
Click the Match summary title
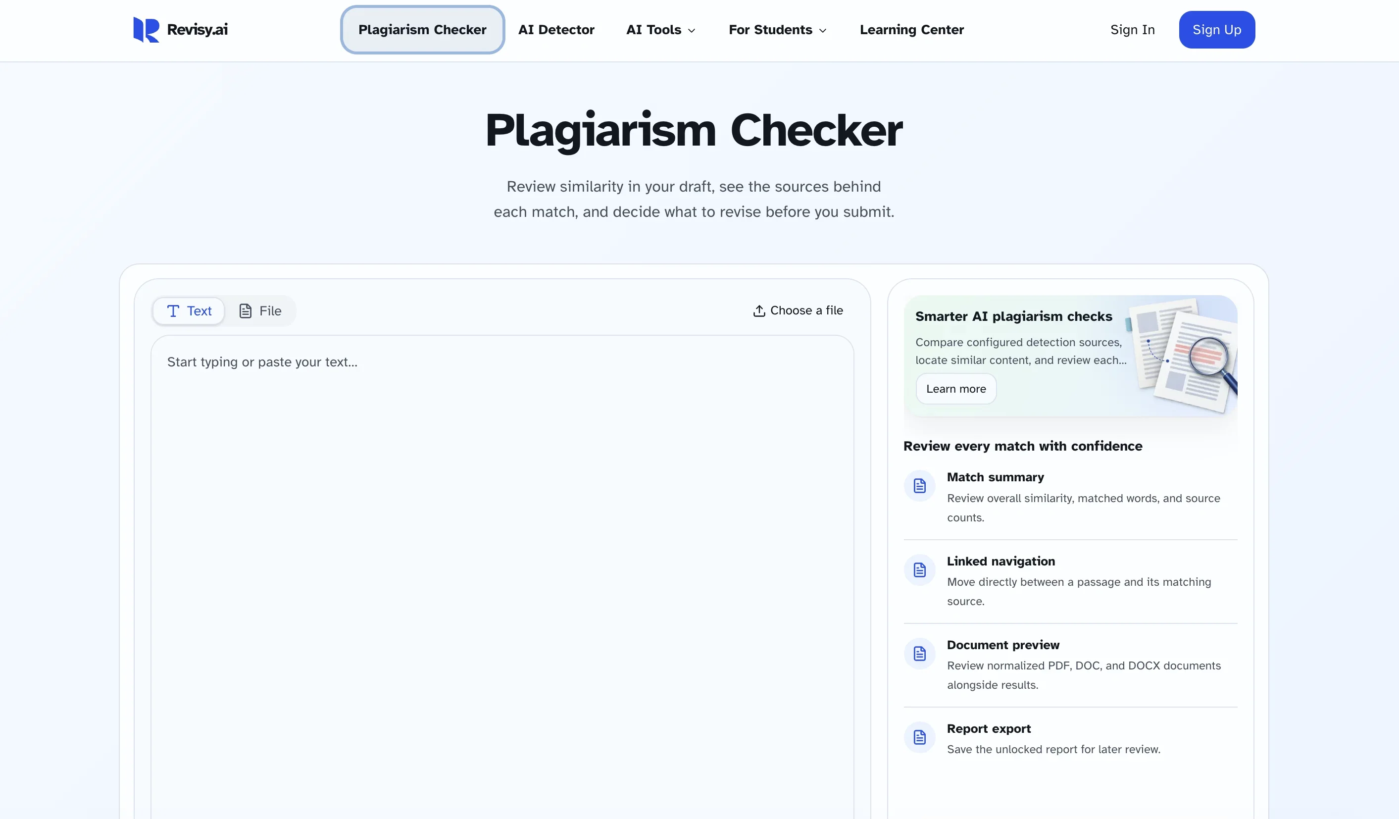pyautogui.click(x=996, y=477)
